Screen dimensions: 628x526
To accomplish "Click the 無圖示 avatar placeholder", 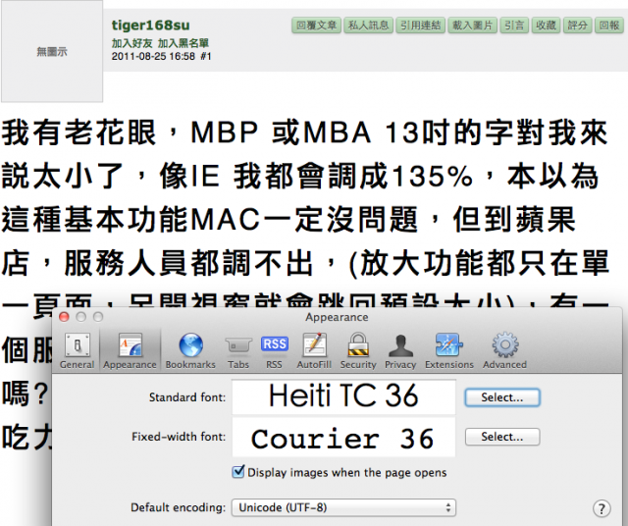I will click(52, 51).
